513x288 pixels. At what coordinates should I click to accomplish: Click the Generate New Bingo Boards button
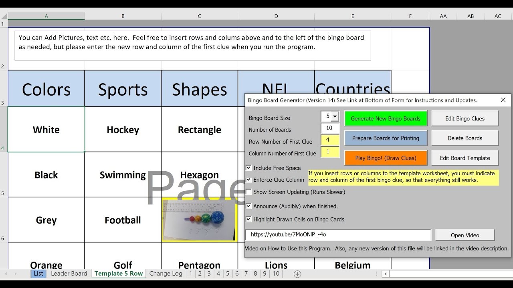point(386,119)
